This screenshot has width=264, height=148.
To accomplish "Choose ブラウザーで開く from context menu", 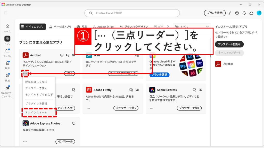I will pos(36,88).
